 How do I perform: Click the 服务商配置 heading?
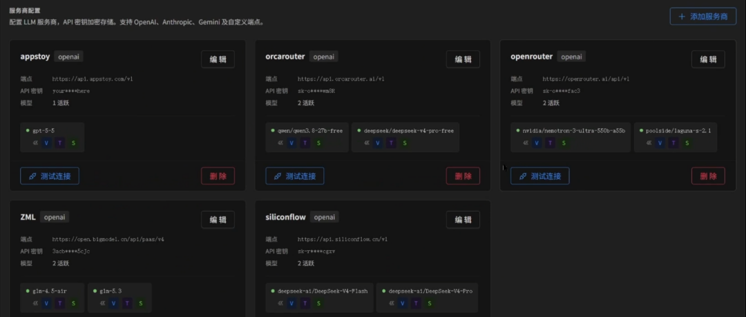pos(25,10)
